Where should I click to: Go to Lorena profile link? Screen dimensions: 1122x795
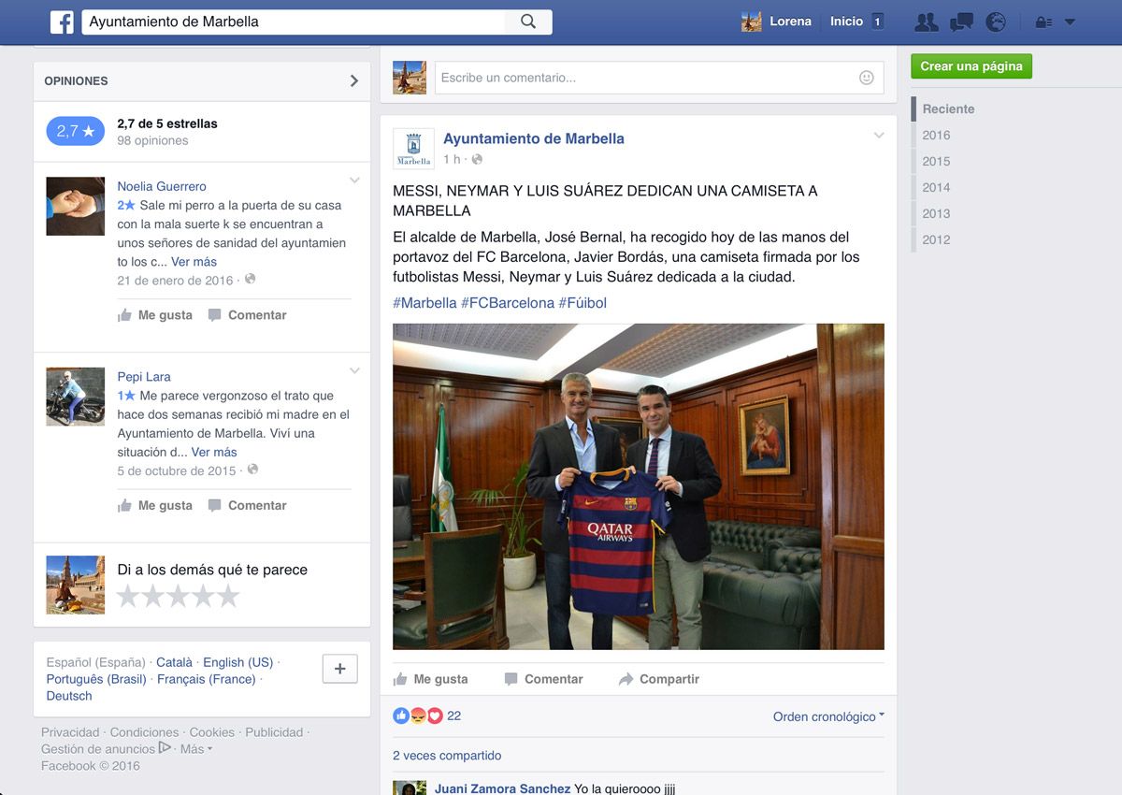pyautogui.click(x=790, y=22)
